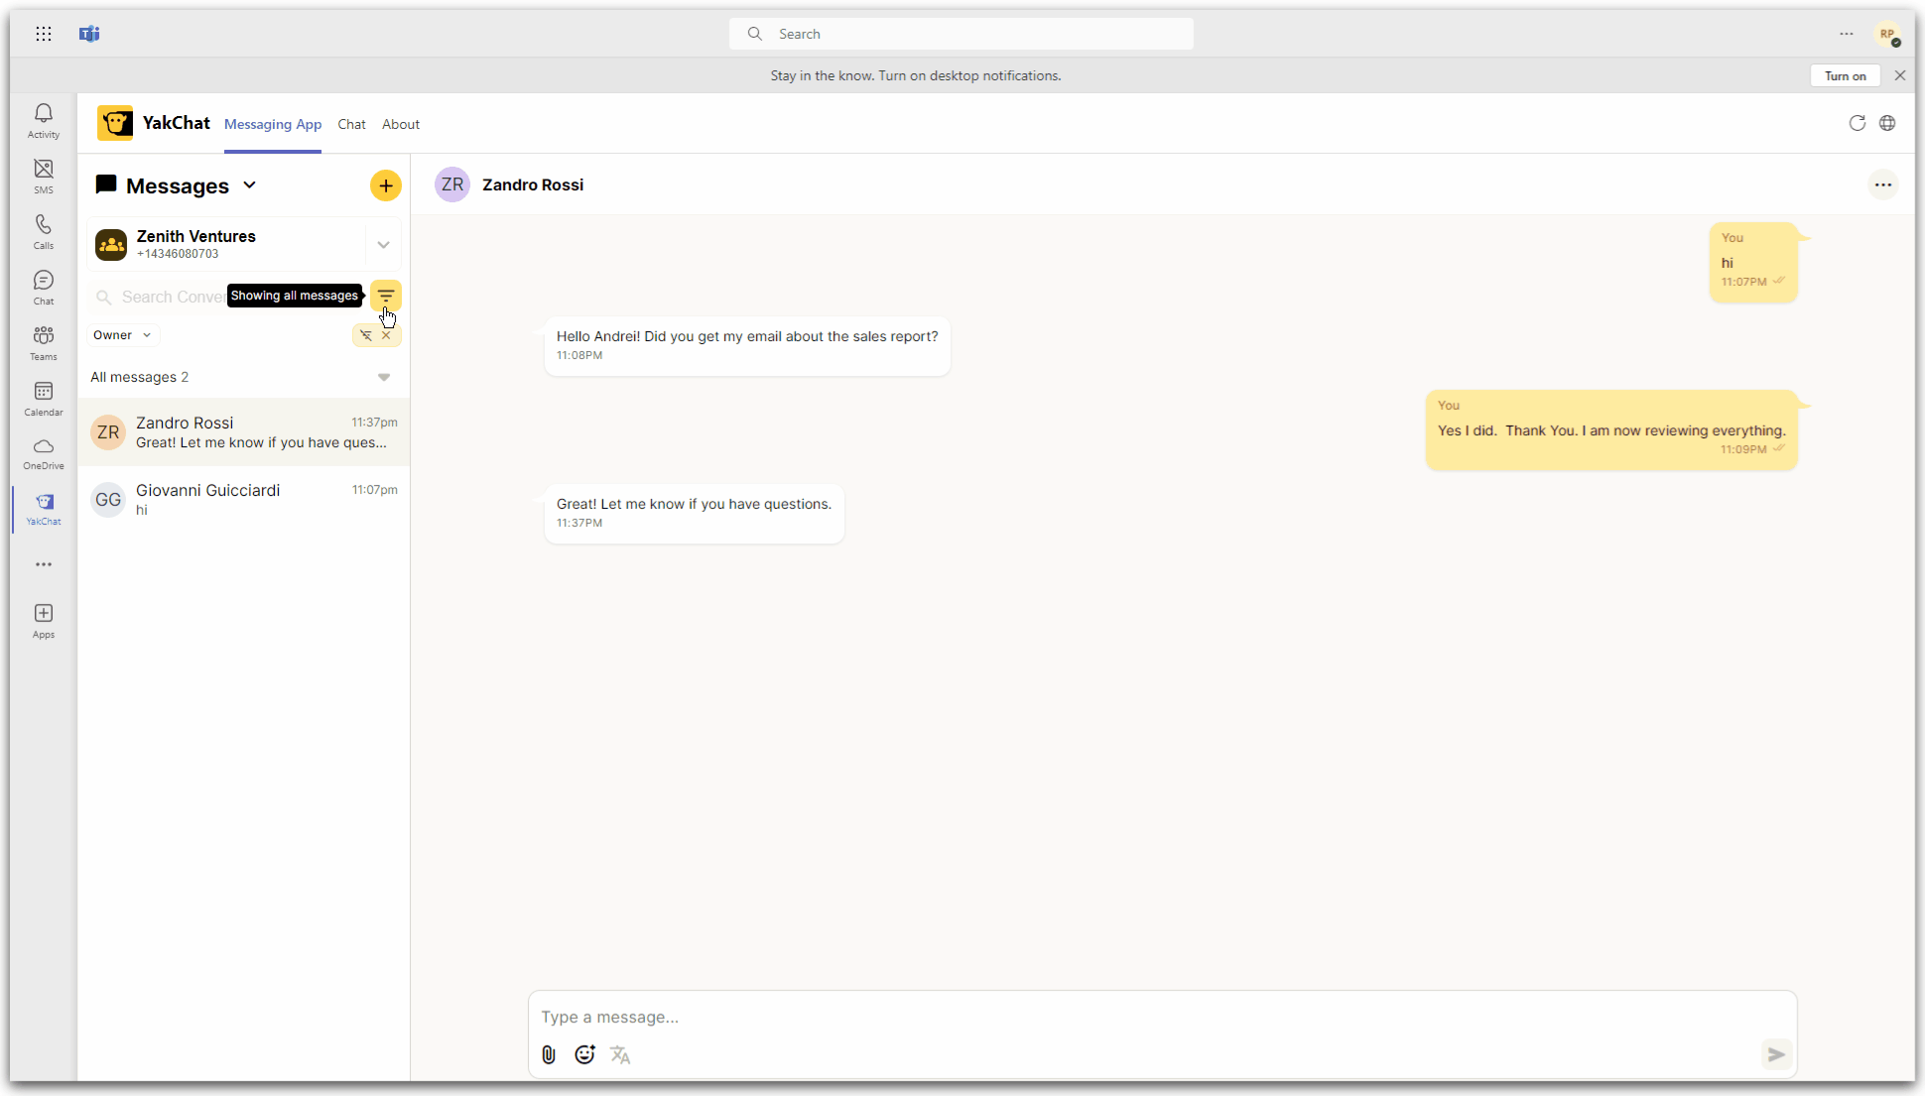Click the Teams search box
This screenshot has height=1096, width=1925.
[962, 34]
